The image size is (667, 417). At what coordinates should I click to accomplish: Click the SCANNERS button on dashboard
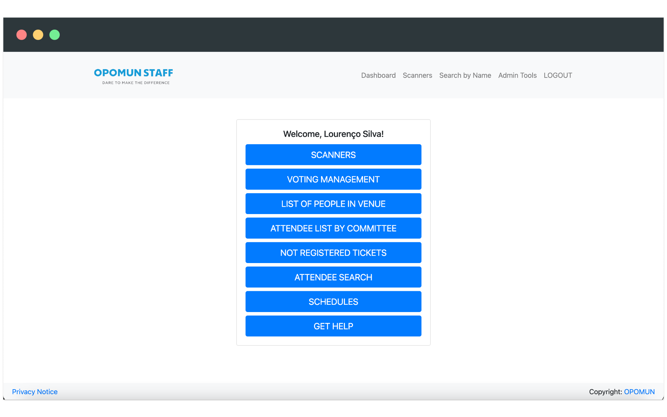point(333,154)
